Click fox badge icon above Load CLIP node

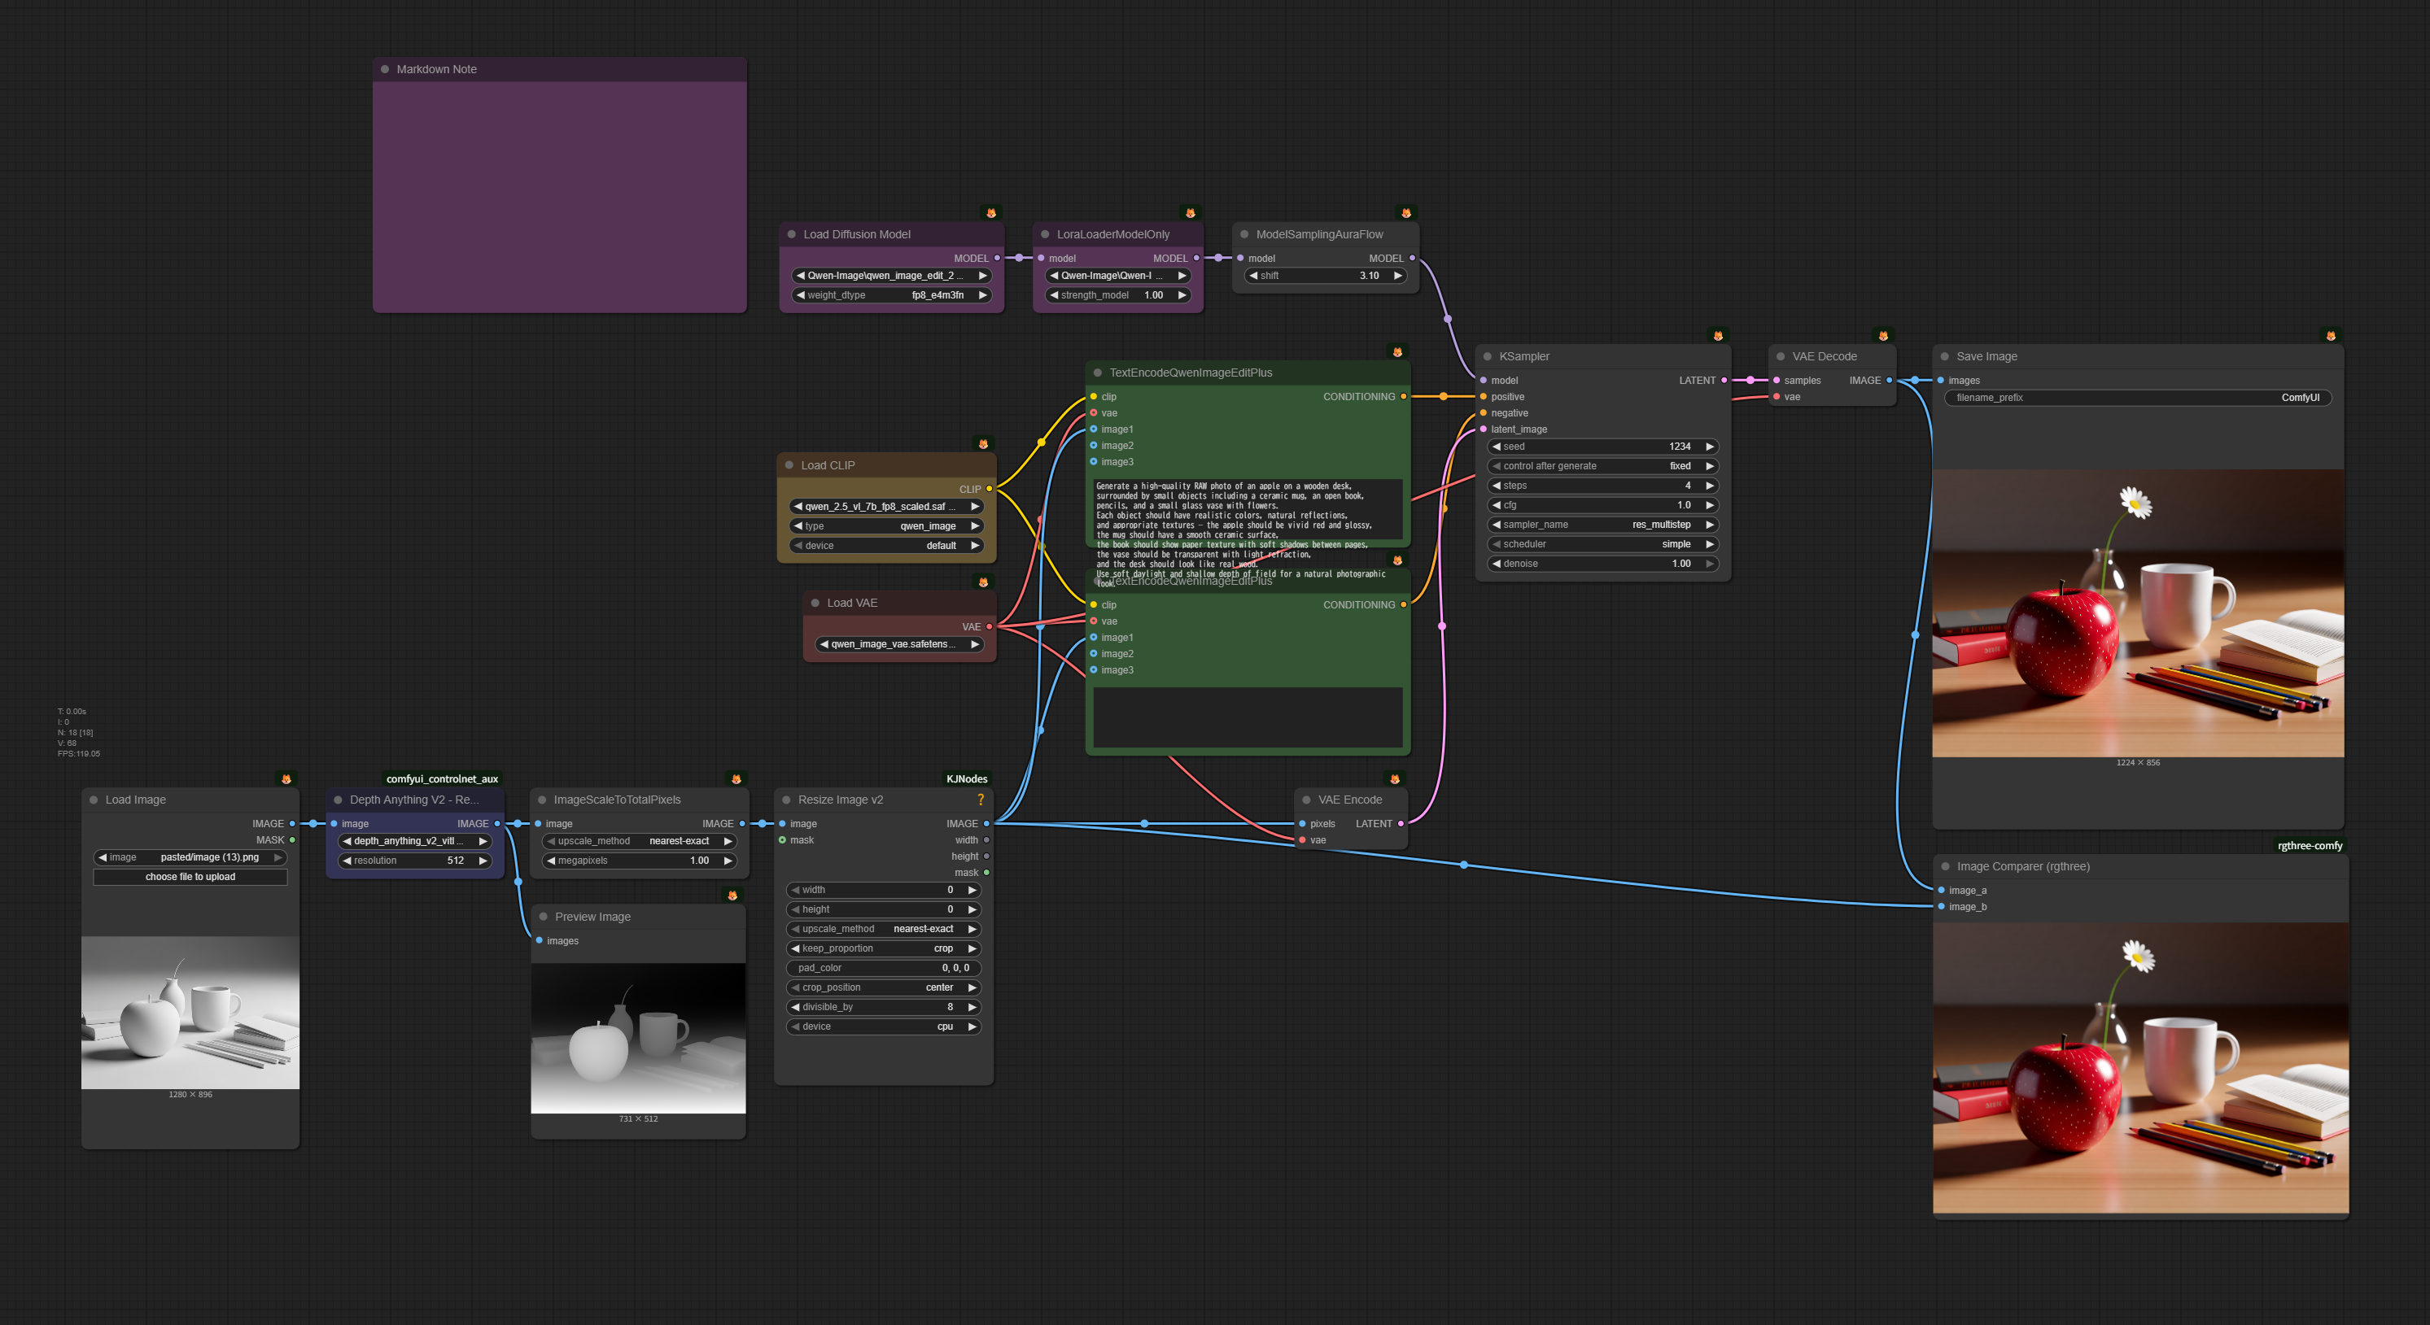click(x=983, y=444)
